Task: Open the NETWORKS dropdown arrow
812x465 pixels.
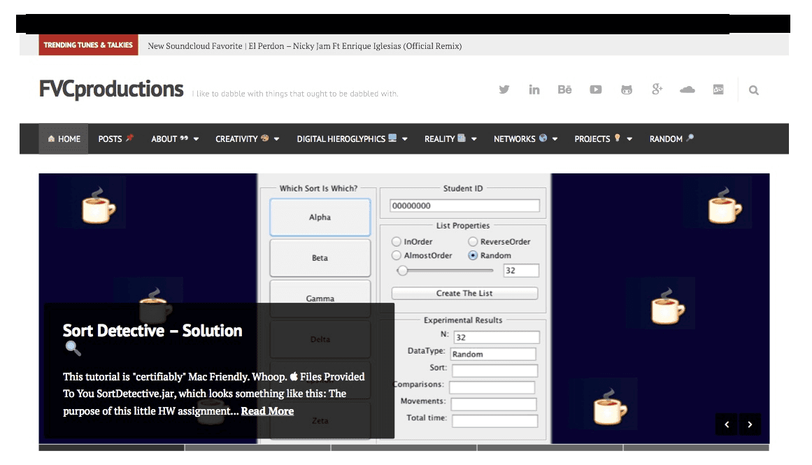Action: pos(555,138)
